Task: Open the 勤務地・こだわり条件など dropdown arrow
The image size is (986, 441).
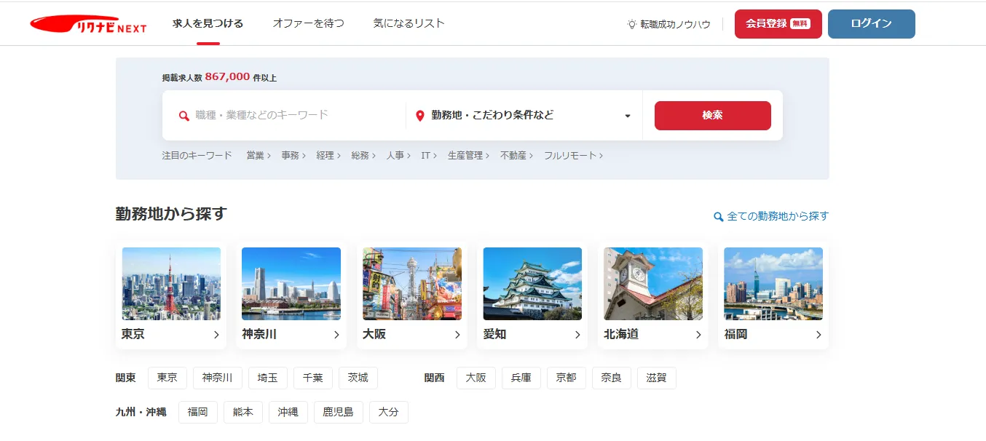Action: click(x=628, y=116)
